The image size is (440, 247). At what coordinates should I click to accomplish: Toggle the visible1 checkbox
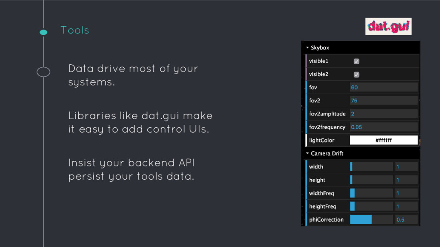pyautogui.click(x=356, y=61)
